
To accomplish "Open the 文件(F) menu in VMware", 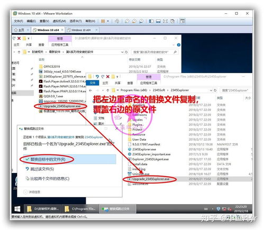I will [x=19, y=21].
